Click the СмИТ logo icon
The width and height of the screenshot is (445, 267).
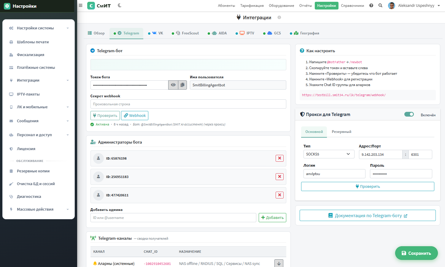click(91, 6)
